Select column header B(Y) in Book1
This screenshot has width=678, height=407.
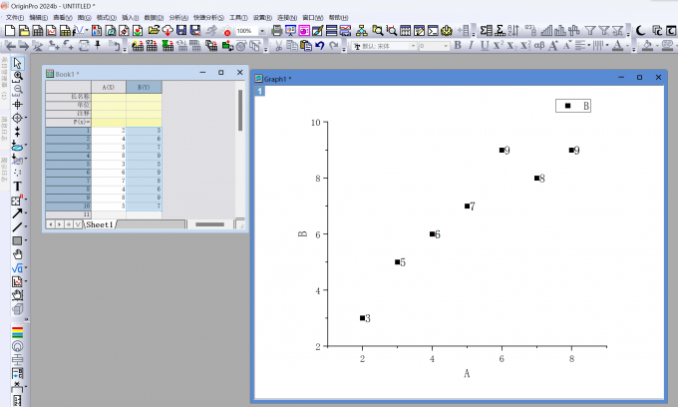click(x=144, y=87)
